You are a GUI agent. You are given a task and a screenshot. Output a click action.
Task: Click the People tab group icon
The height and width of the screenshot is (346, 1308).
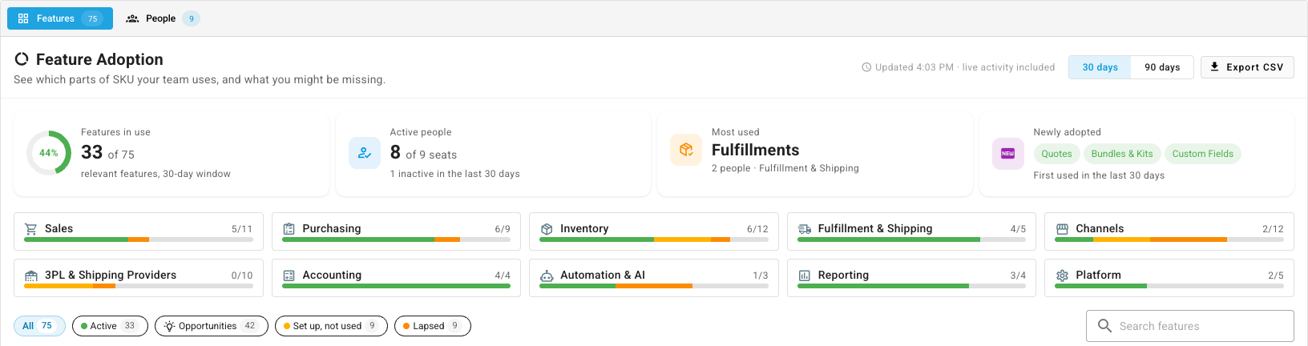tap(132, 18)
